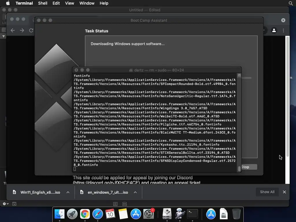Open the Edit menu
Image resolution: width=296 pixels, height=222 pixels.
(56, 3)
